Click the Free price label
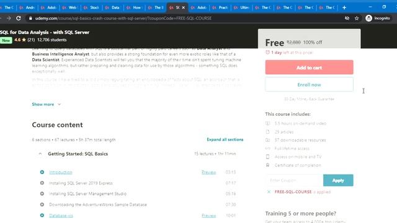Viewport: 397px width, 223px height. pyautogui.click(x=274, y=43)
